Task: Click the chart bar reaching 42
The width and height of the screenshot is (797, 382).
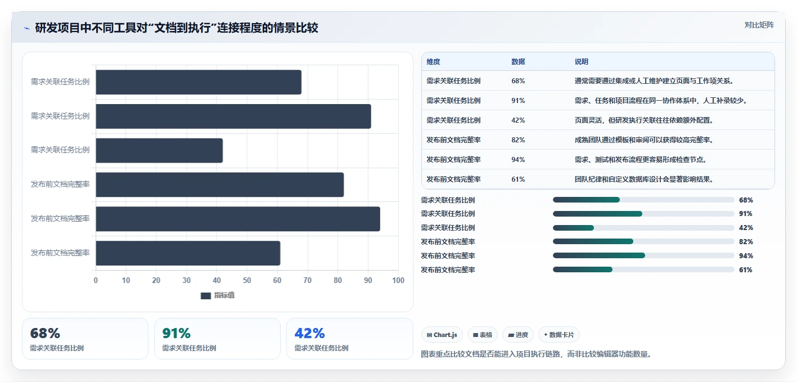Action: (x=159, y=151)
